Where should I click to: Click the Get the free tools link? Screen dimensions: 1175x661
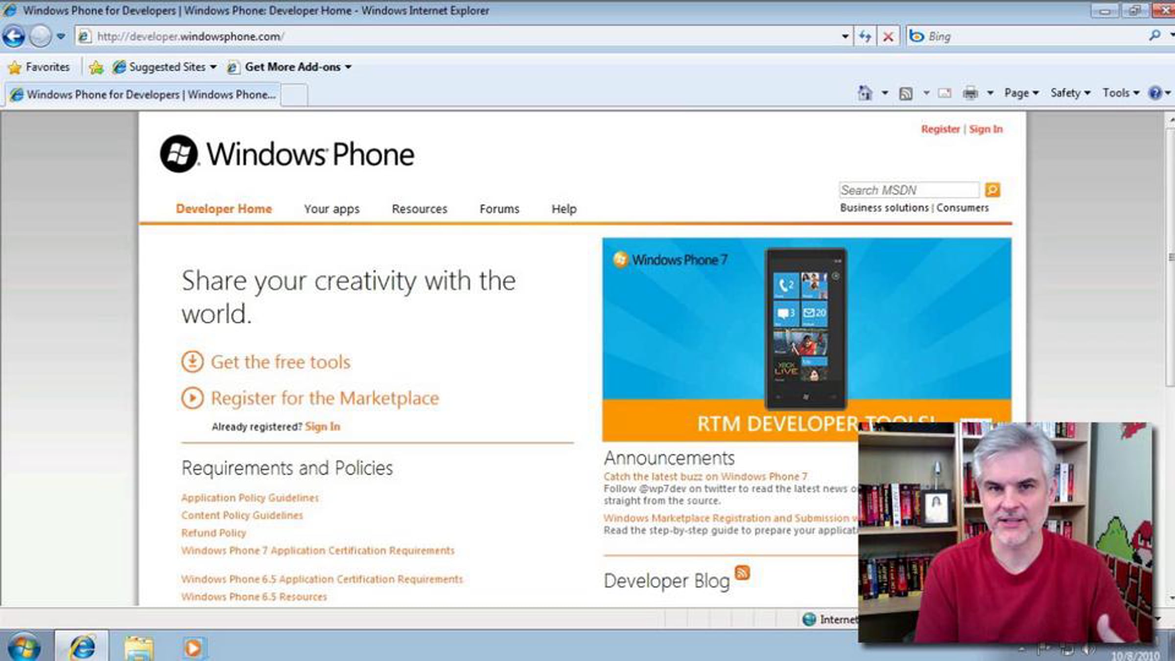point(280,362)
